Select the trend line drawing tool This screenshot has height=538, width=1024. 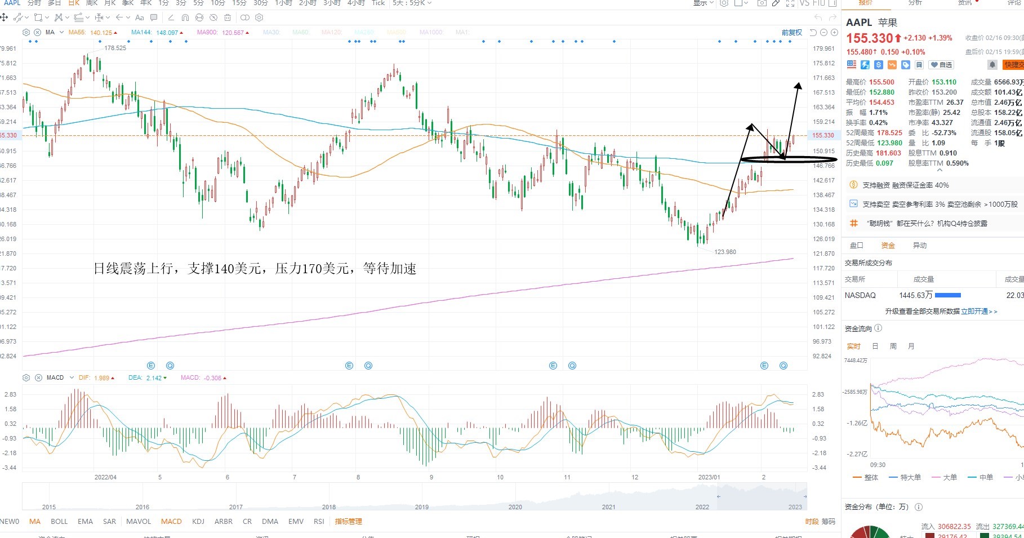(17, 17)
